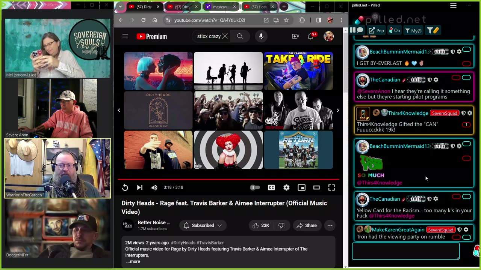Go to YouTube Premium home logo
The height and width of the screenshot is (270, 481).
coord(151,36)
